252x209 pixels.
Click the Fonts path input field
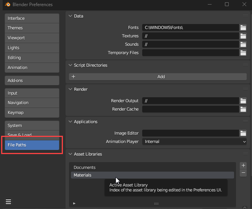[x=190, y=27]
